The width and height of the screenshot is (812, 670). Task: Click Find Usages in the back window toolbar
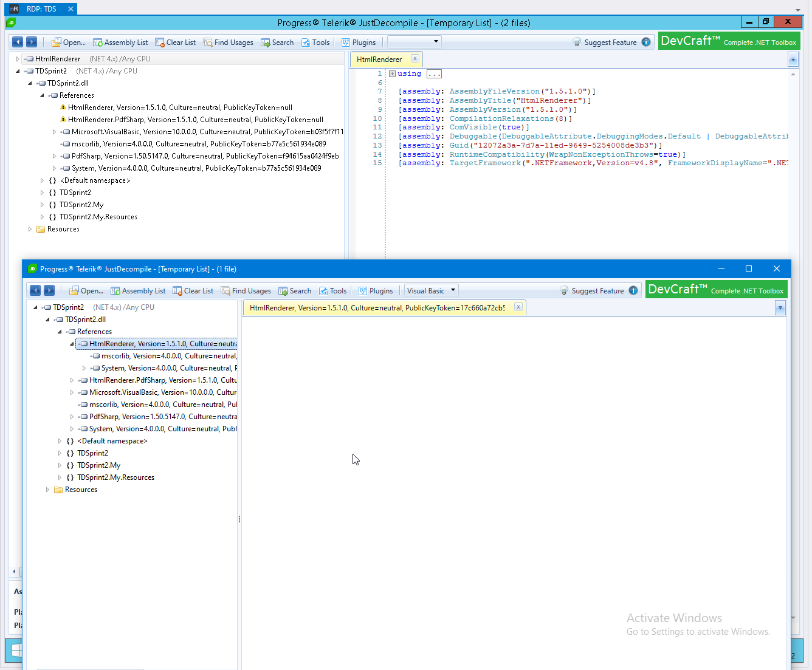(229, 43)
